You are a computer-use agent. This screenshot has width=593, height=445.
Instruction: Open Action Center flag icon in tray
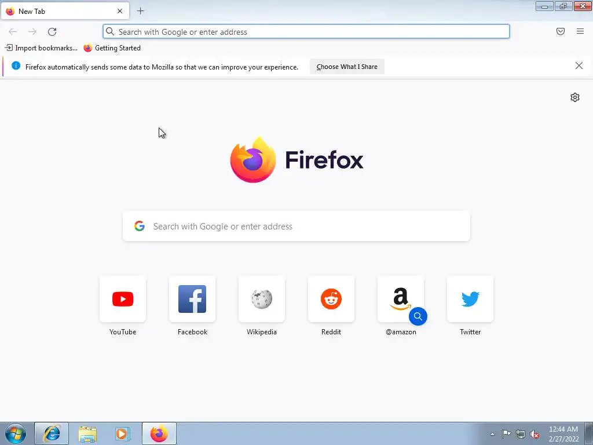[506, 434]
